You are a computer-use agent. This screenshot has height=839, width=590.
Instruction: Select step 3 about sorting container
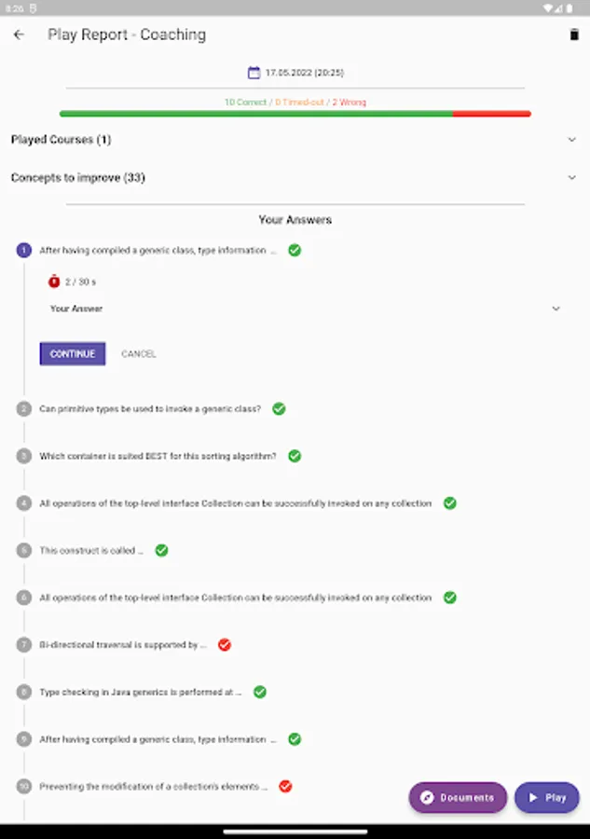pos(158,456)
